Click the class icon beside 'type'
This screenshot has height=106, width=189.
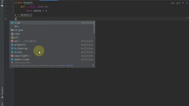12,23
